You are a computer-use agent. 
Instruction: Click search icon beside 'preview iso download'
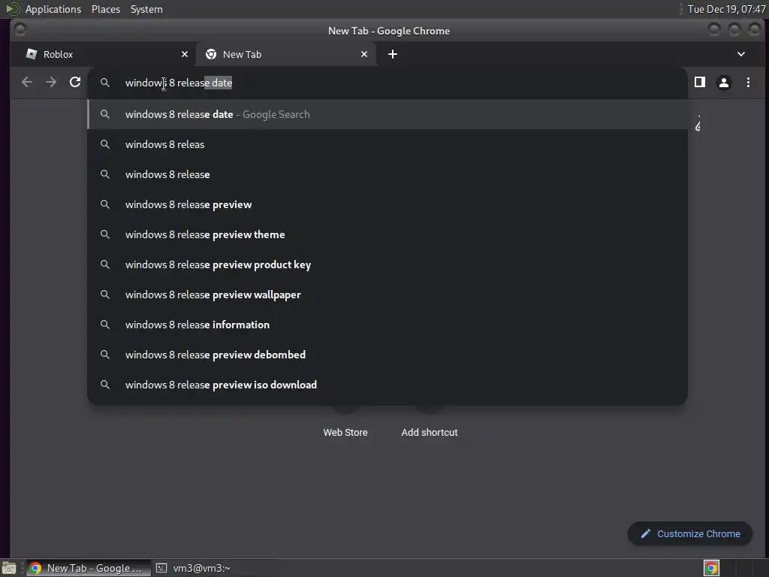(105, 385)
